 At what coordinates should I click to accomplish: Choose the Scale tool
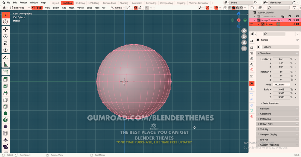[6, 43]
